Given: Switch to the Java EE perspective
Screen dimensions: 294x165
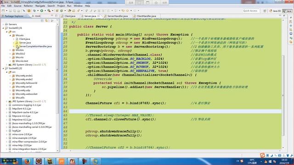Looking at the screenshot, I should 275,11.
